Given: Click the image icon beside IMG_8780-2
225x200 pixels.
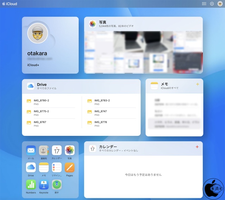Looking at the screenshot, I should click(x=29, y=101).
